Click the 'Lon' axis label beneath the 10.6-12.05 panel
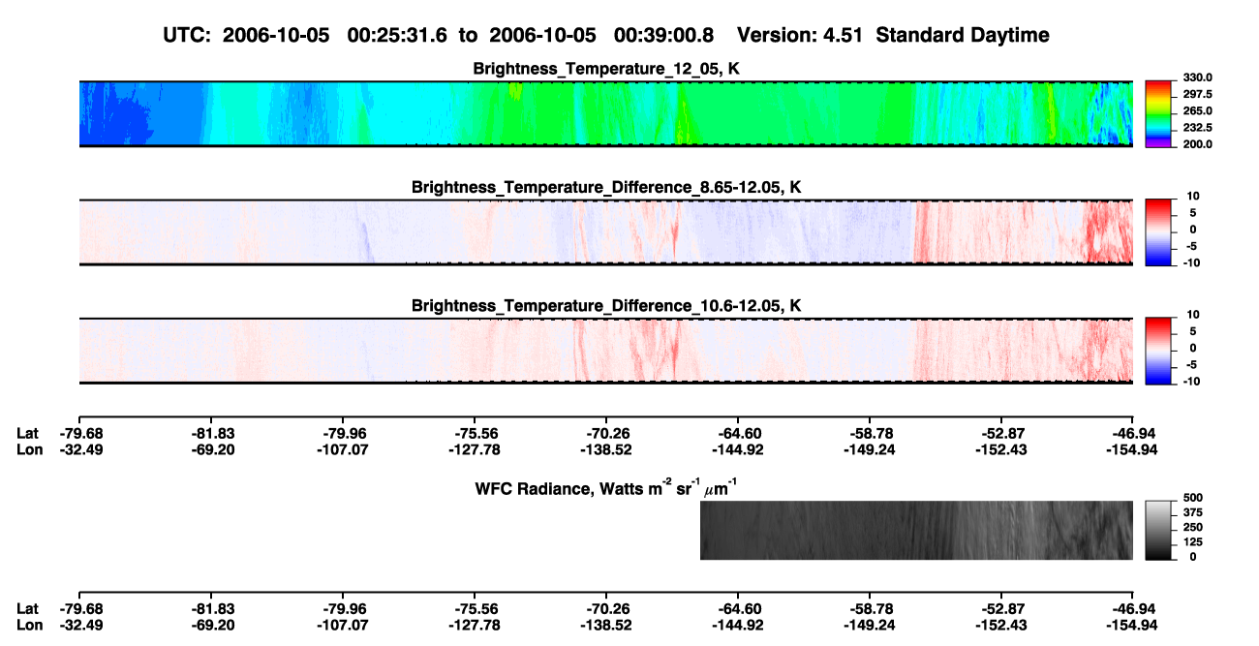The image size is (1259, 646). tap(29, 448)
